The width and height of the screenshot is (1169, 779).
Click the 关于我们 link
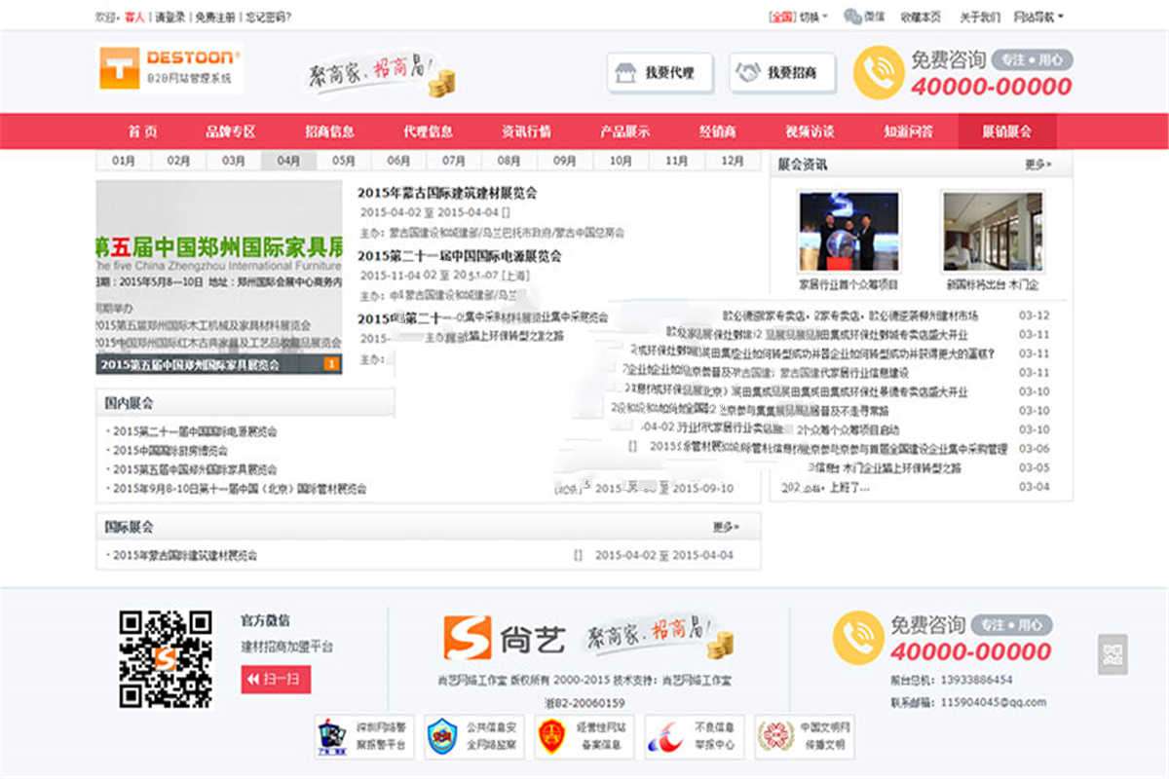pos(979,17)
